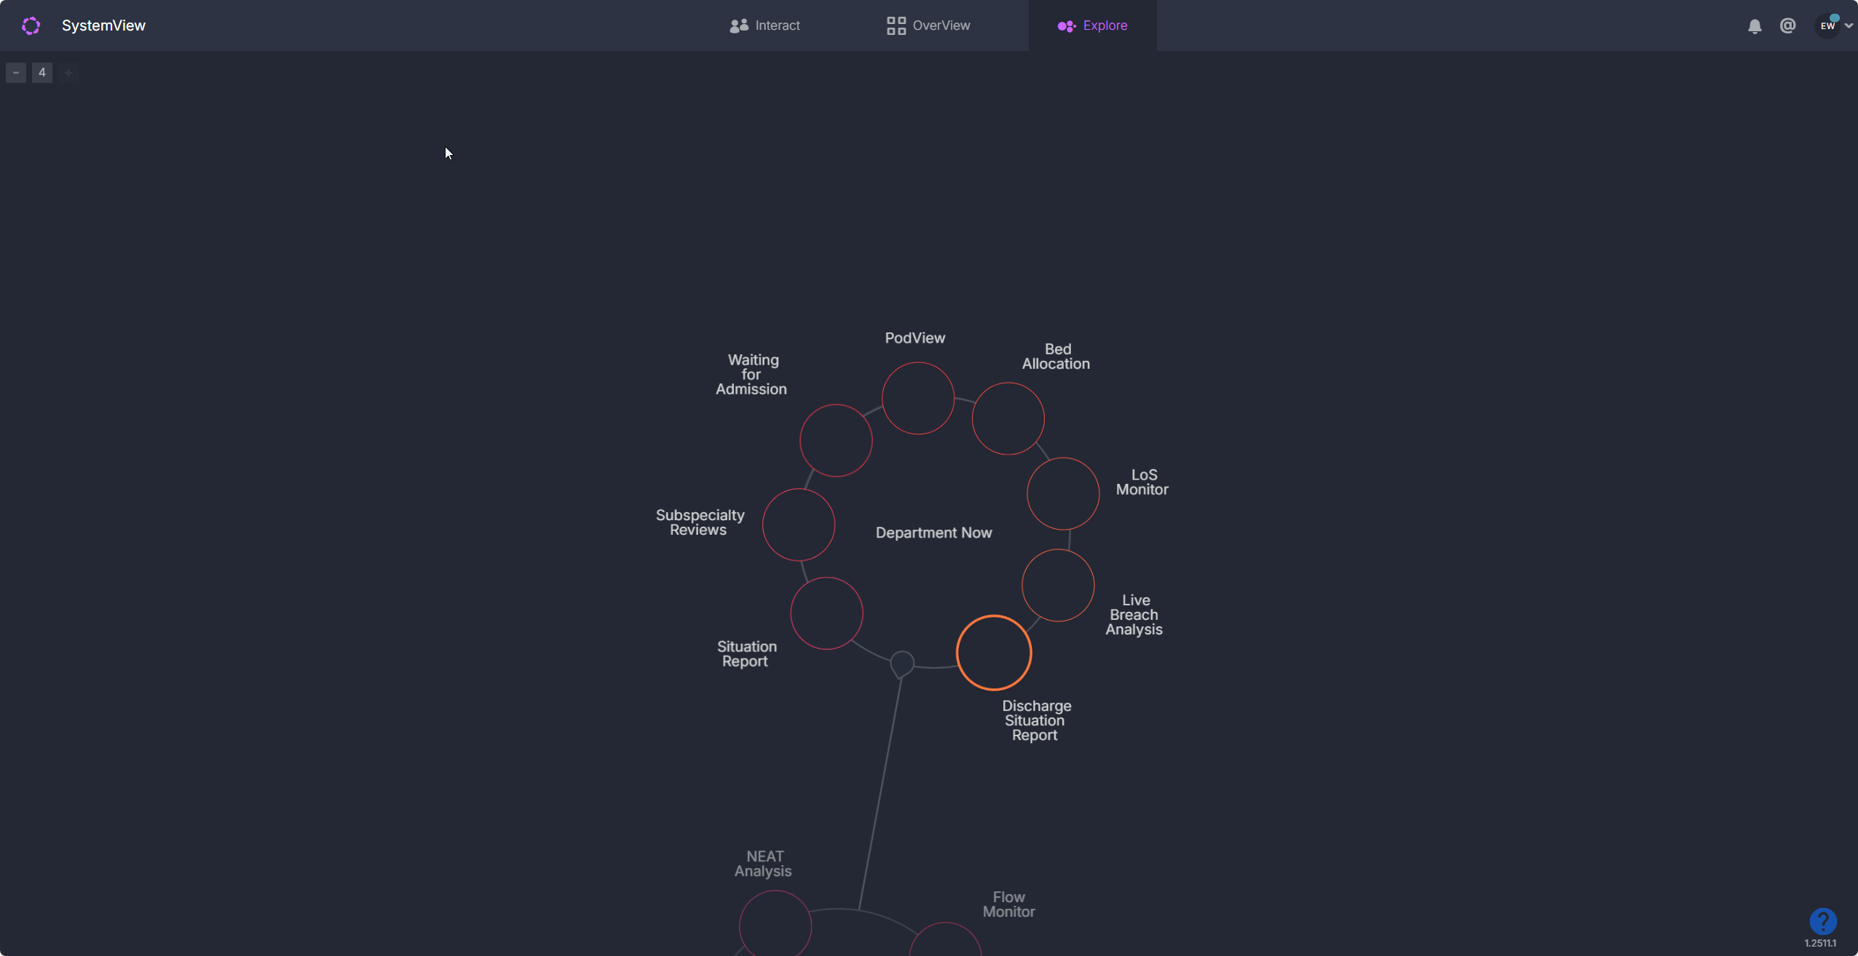The width and height of the screenshot is (1858, 956).
Task: Open the blue help question mark
Action: 1822,921
